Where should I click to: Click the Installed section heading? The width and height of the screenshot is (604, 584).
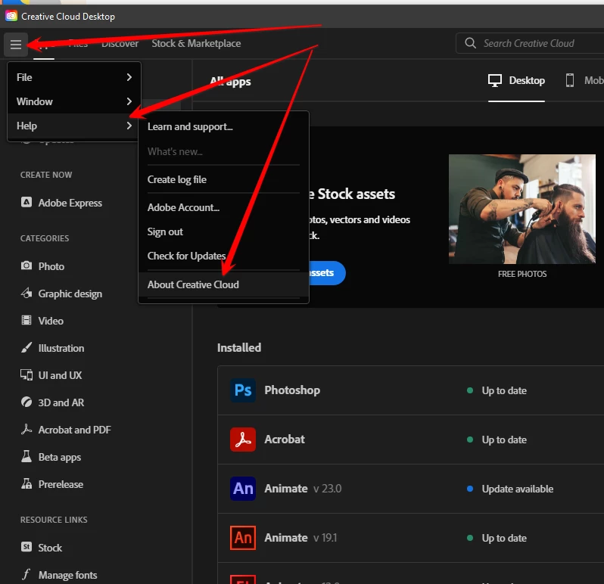pos(239,348)
